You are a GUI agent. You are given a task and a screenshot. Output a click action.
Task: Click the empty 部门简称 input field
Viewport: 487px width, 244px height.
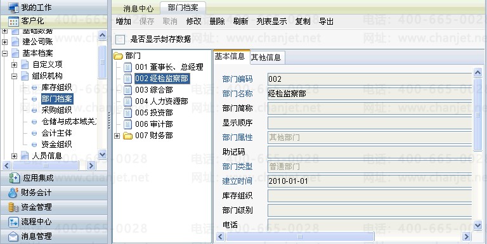tap(370, 108)
